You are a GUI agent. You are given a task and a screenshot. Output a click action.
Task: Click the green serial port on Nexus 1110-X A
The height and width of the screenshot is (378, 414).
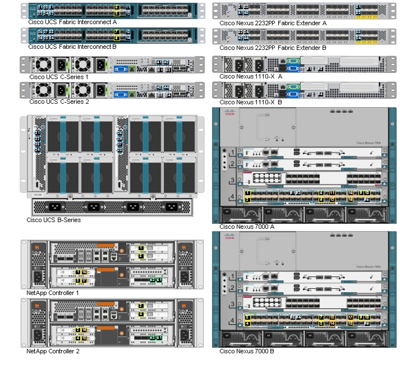(293, 61)
